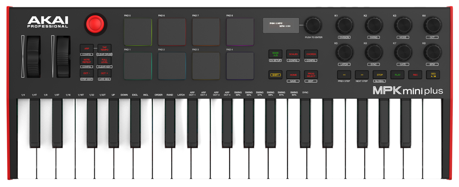Screen dimensions: 459x187
Task: Click the OLED display screen
Action: pos(281,25)
